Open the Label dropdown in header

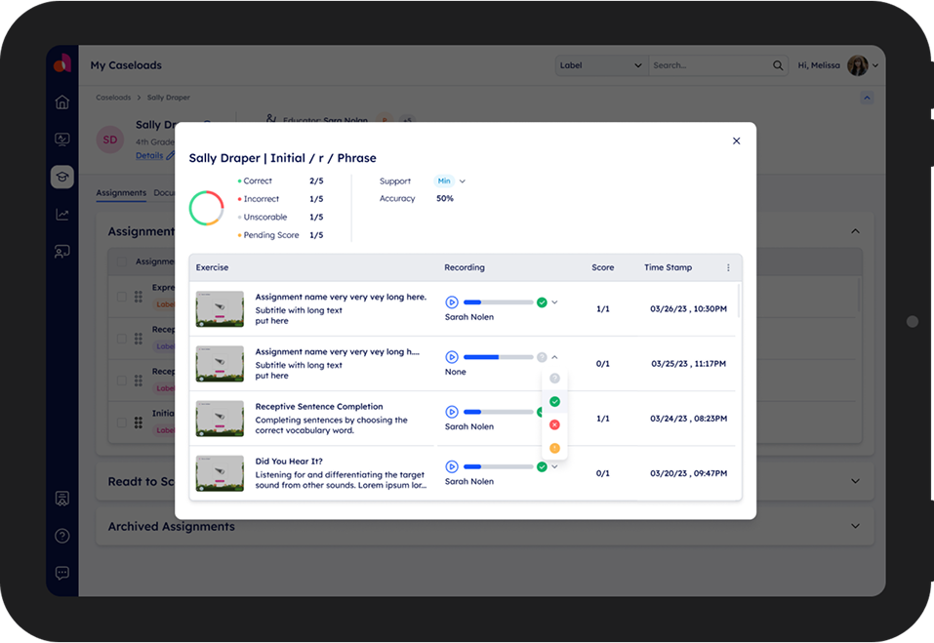click(x=600, y=65)
